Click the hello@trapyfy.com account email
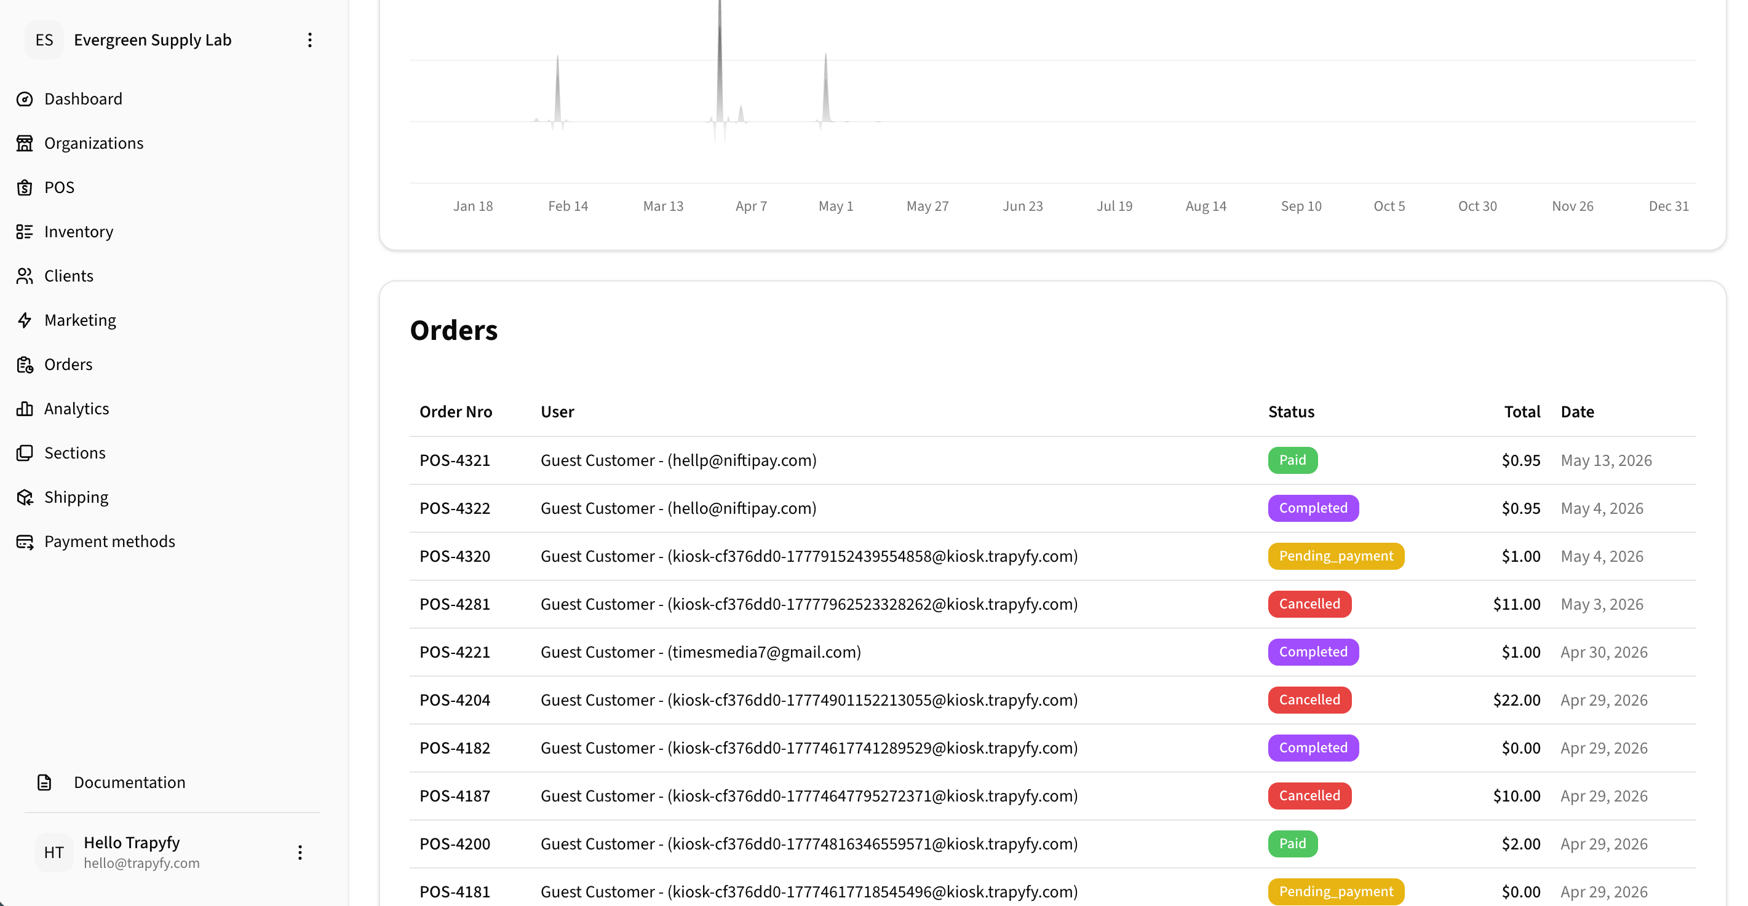Image resolution: width=1748 pixels, height=906 pixels. pos(142,863)
